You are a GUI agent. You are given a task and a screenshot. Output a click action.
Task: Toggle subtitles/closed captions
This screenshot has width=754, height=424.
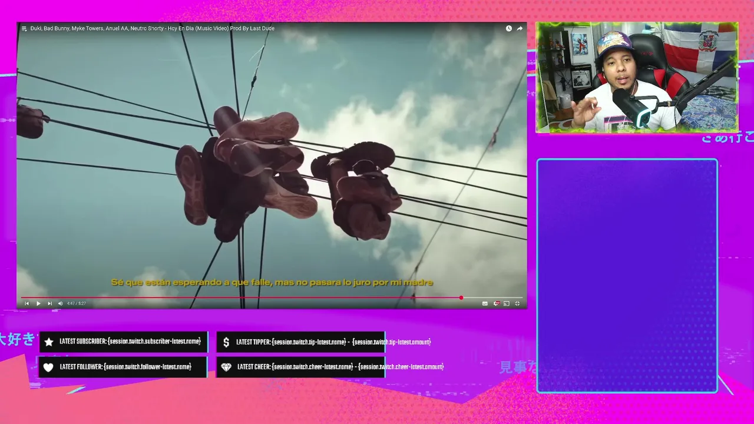tap(485, 303)
